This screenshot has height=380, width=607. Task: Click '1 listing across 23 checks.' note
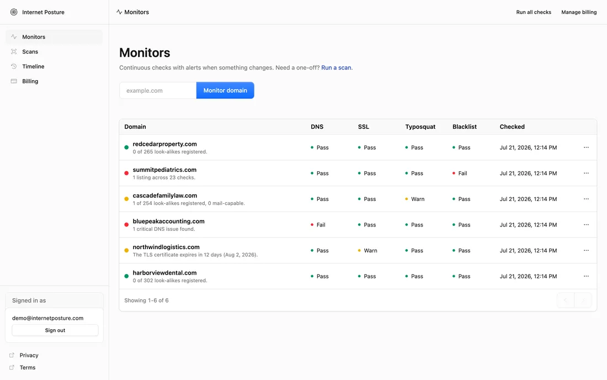[164, 177]
